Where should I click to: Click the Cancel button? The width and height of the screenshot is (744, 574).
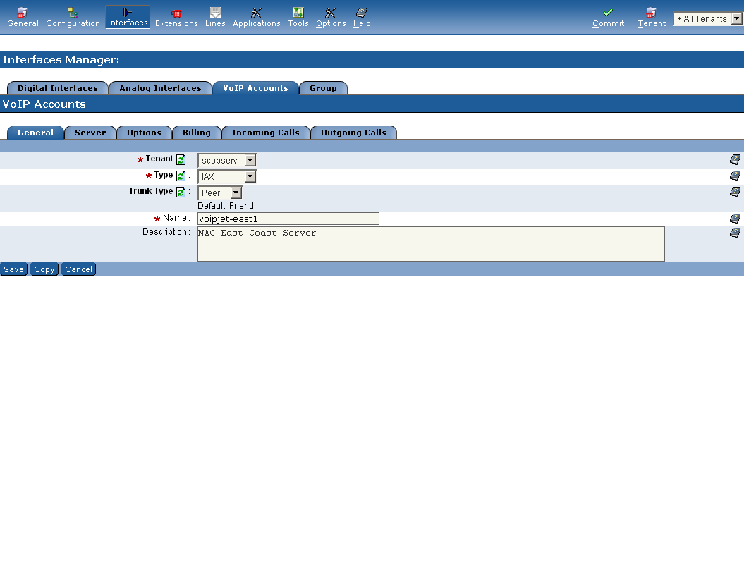79,269
